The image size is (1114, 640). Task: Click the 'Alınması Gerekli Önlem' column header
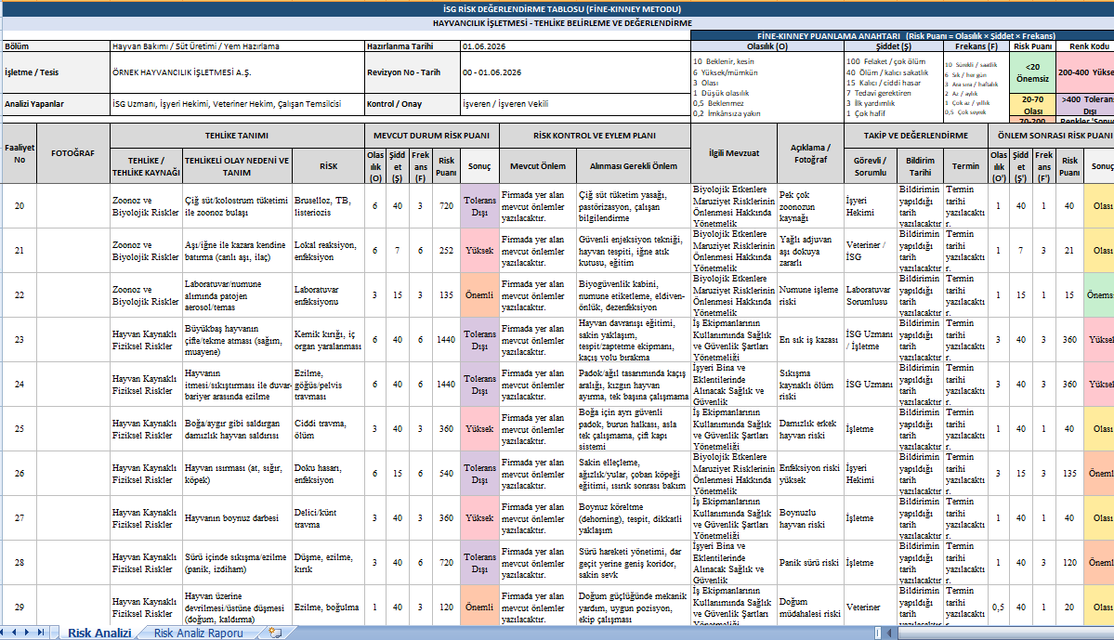tap(633, 166)
